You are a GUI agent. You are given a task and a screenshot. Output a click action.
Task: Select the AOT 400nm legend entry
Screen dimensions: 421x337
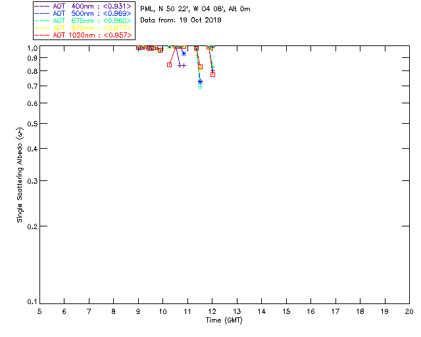84,6
